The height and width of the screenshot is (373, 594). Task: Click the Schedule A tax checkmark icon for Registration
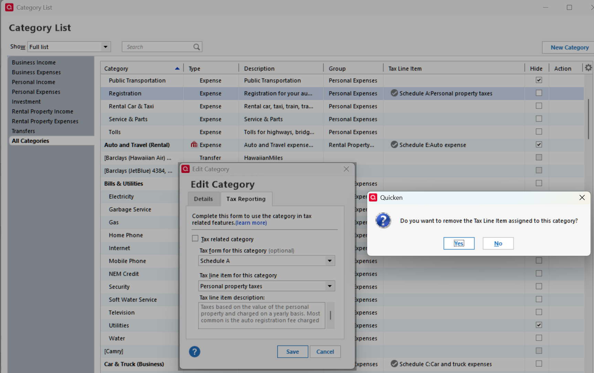coord(394,93)
